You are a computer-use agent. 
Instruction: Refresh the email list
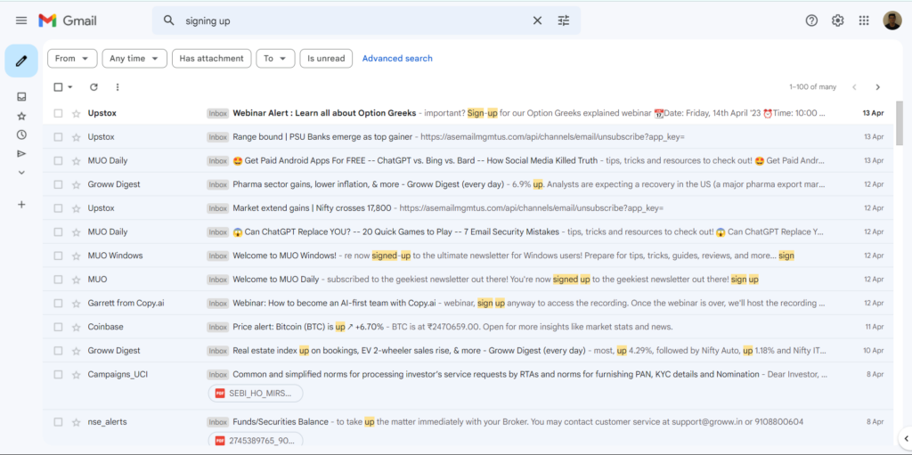point(94,87)
